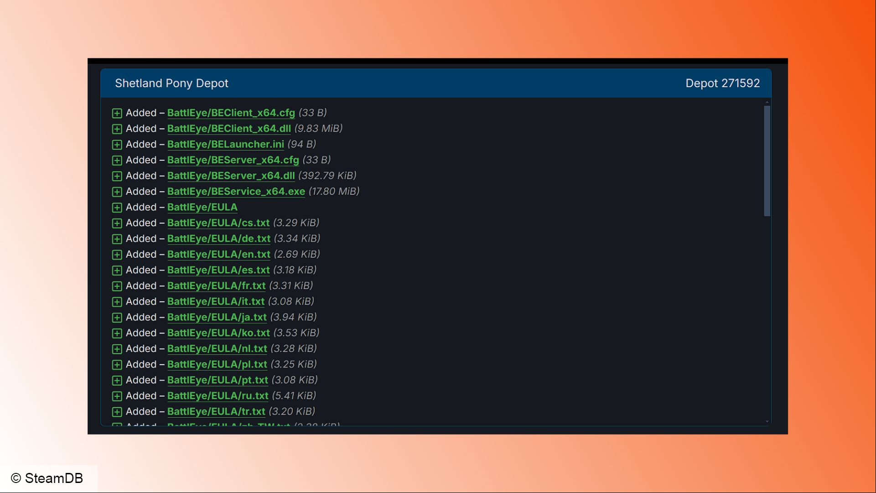Click the added plus icon beside EULA/tr.txt
The height and width of the screenshot is (493, 876).
[117, 412]
